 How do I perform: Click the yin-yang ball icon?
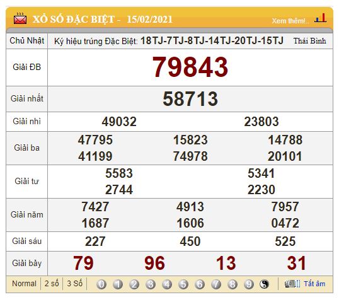coord(265,284)
